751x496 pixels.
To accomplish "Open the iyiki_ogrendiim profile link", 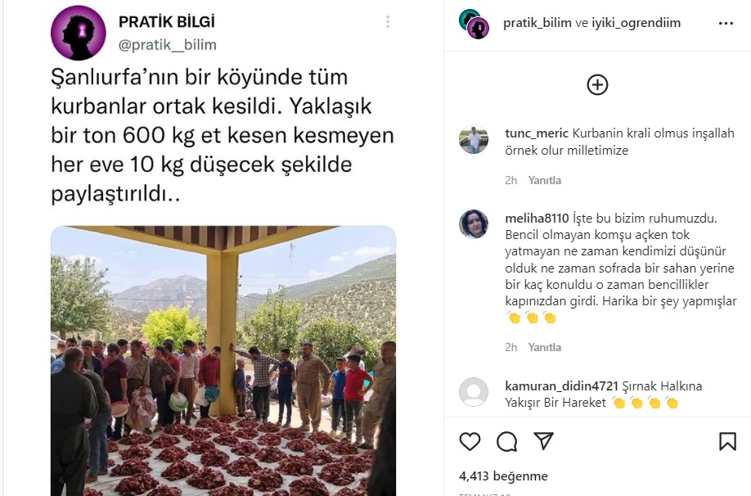I will (636, 23).
